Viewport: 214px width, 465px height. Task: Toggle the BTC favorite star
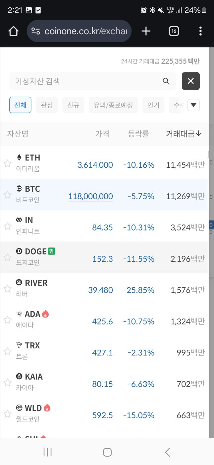tap(7, 195)
